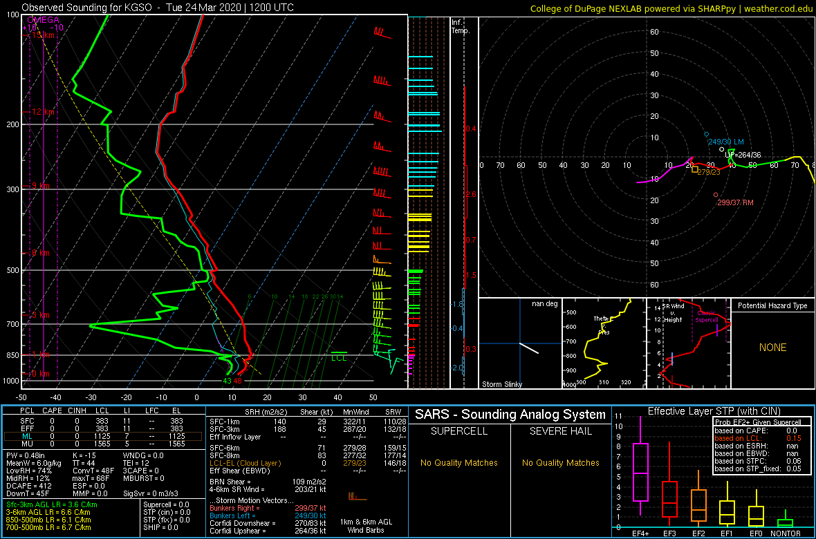Click the 'MeanW = 6.0g/kg' value
Viewport: 816px width, 539px height.
click(x=32, y=463)
